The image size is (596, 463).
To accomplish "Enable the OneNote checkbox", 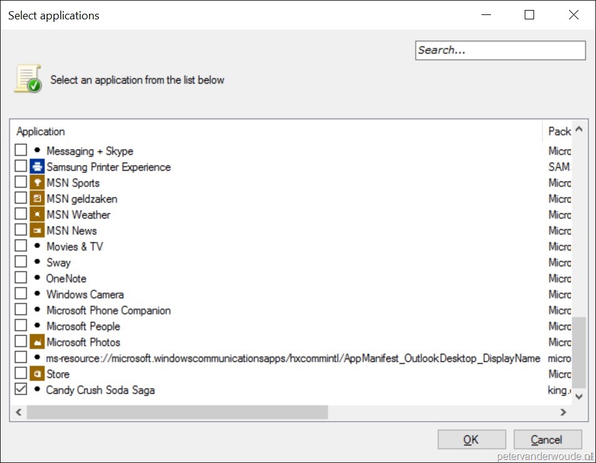I will point(21,277).
